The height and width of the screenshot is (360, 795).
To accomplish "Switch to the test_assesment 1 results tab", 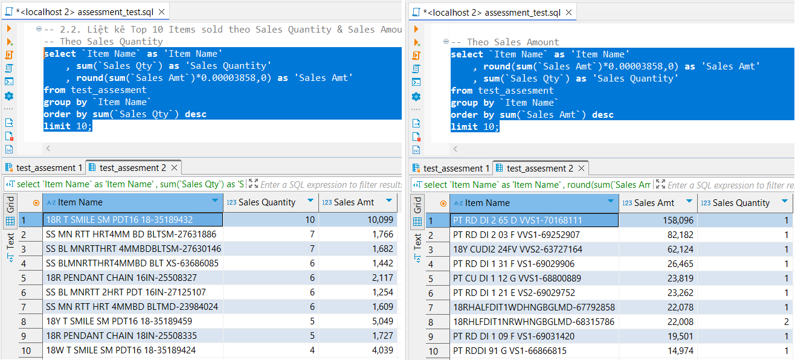I will pyautogui.click(x=43, y=168).
